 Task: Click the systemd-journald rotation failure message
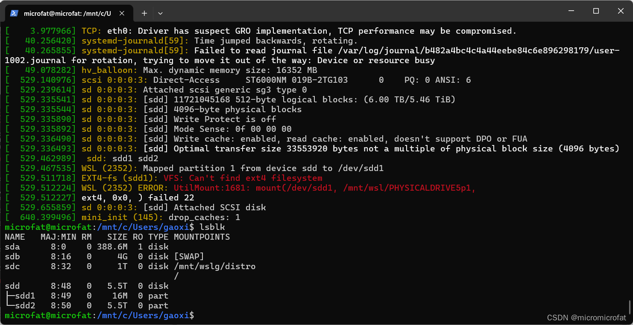click(299, 50)
